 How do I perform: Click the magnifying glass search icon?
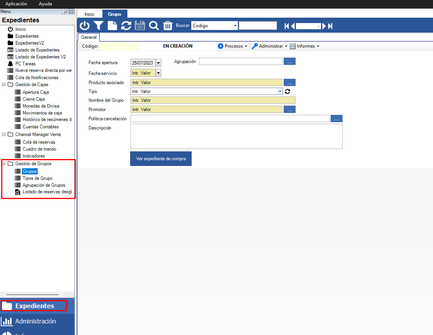click(154, 26)
